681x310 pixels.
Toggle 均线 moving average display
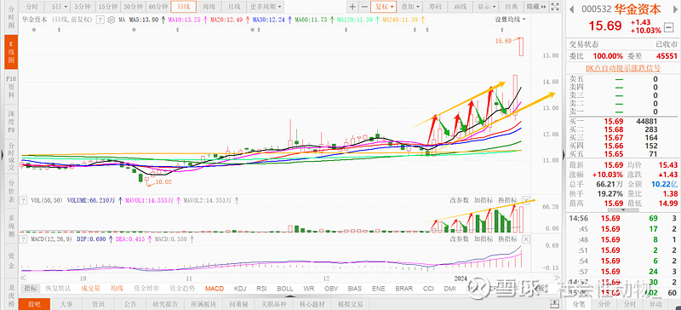[x=117, y=288]
